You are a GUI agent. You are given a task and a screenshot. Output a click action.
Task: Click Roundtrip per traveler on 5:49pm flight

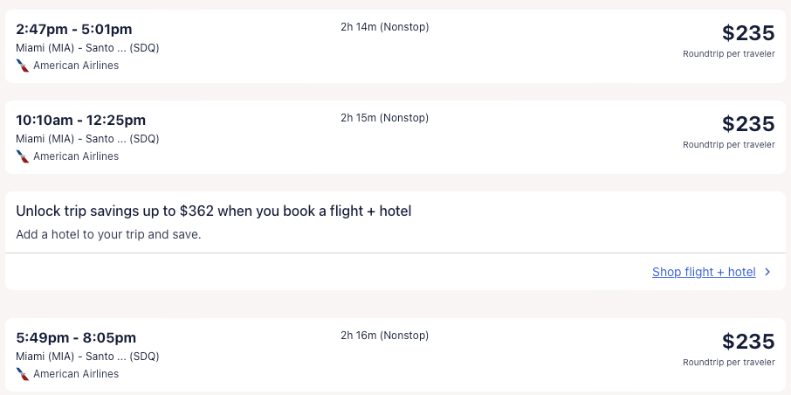728,362
